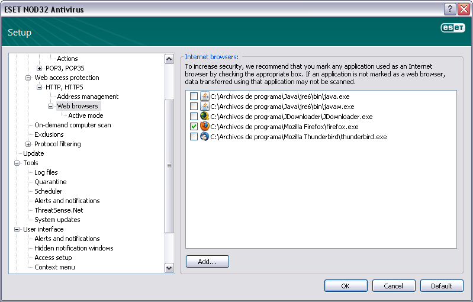Select HTTP, HTTPS tree label

coord(65,87)
